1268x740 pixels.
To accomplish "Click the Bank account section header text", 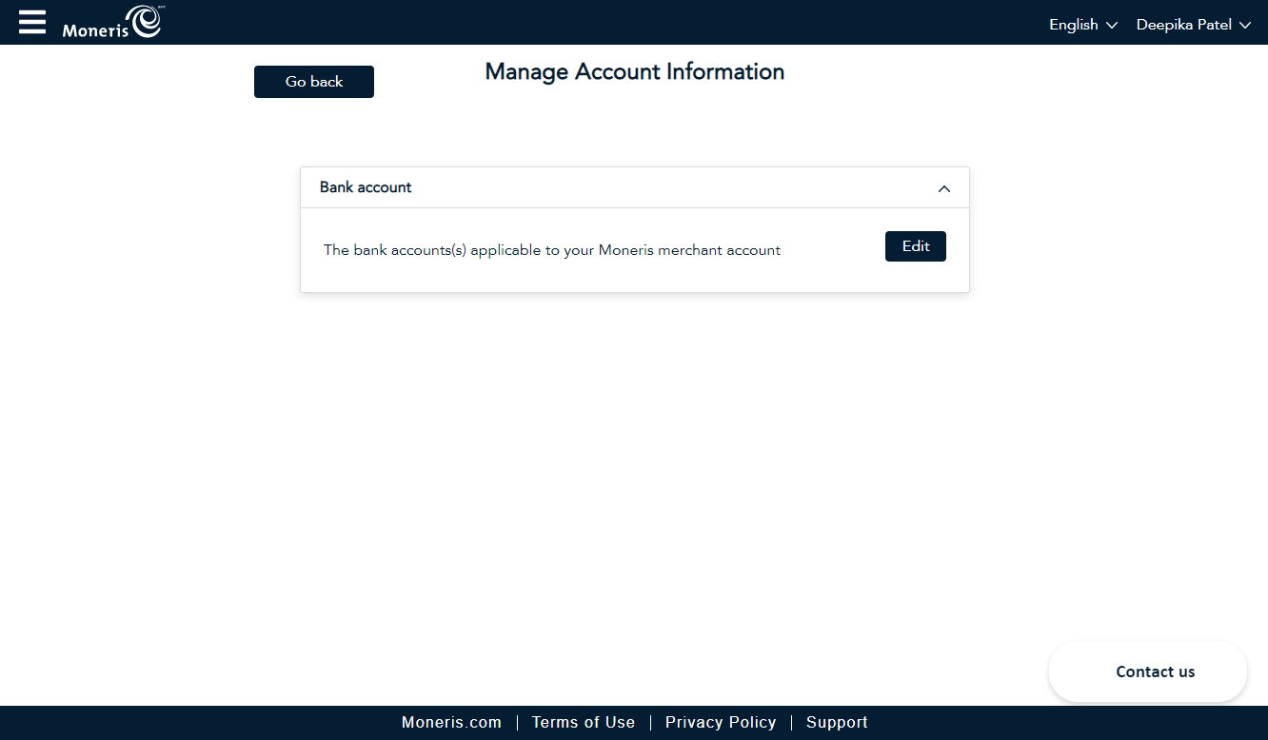I will point(366,187).
